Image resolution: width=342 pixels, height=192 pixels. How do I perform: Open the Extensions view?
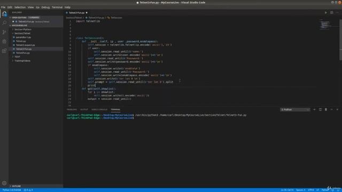[4, 51]
